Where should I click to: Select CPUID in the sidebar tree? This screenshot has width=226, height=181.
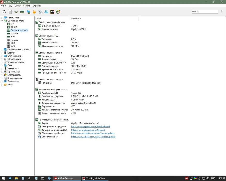pos(14,27)
